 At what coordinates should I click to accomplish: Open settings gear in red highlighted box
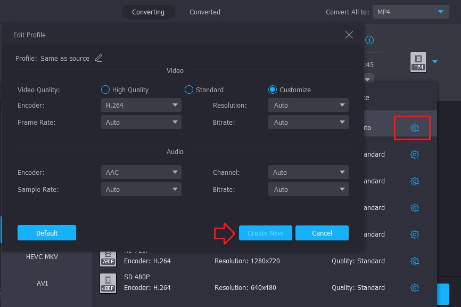[415, 128]
